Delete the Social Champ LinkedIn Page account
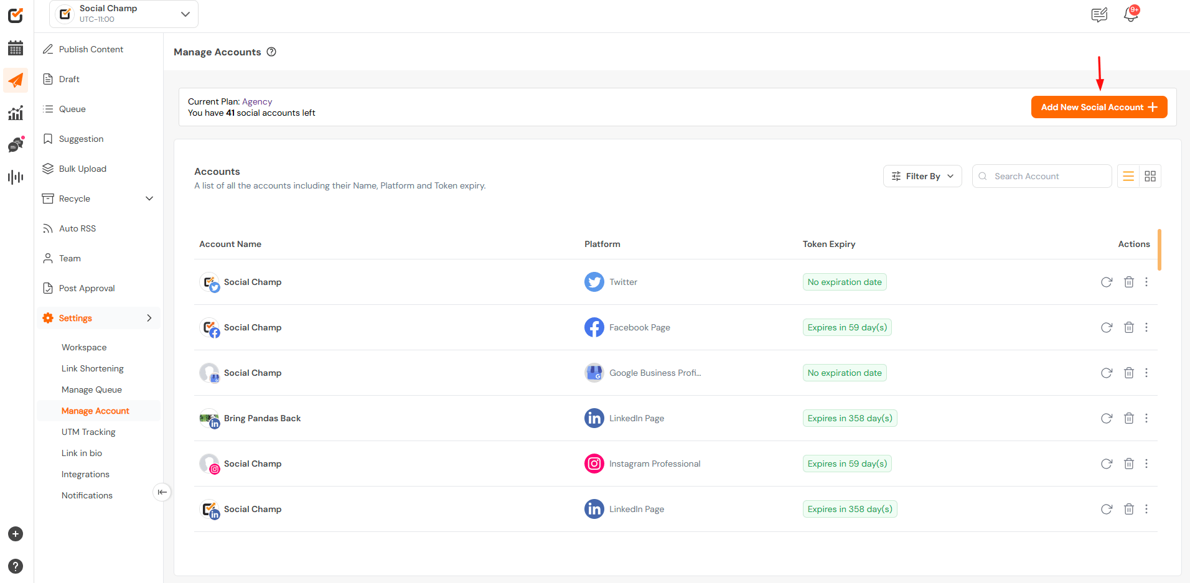 [x=1129, y=509]
